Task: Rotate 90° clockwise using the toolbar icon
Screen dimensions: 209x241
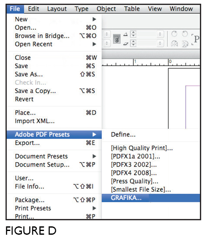Action: coord(174,33)
